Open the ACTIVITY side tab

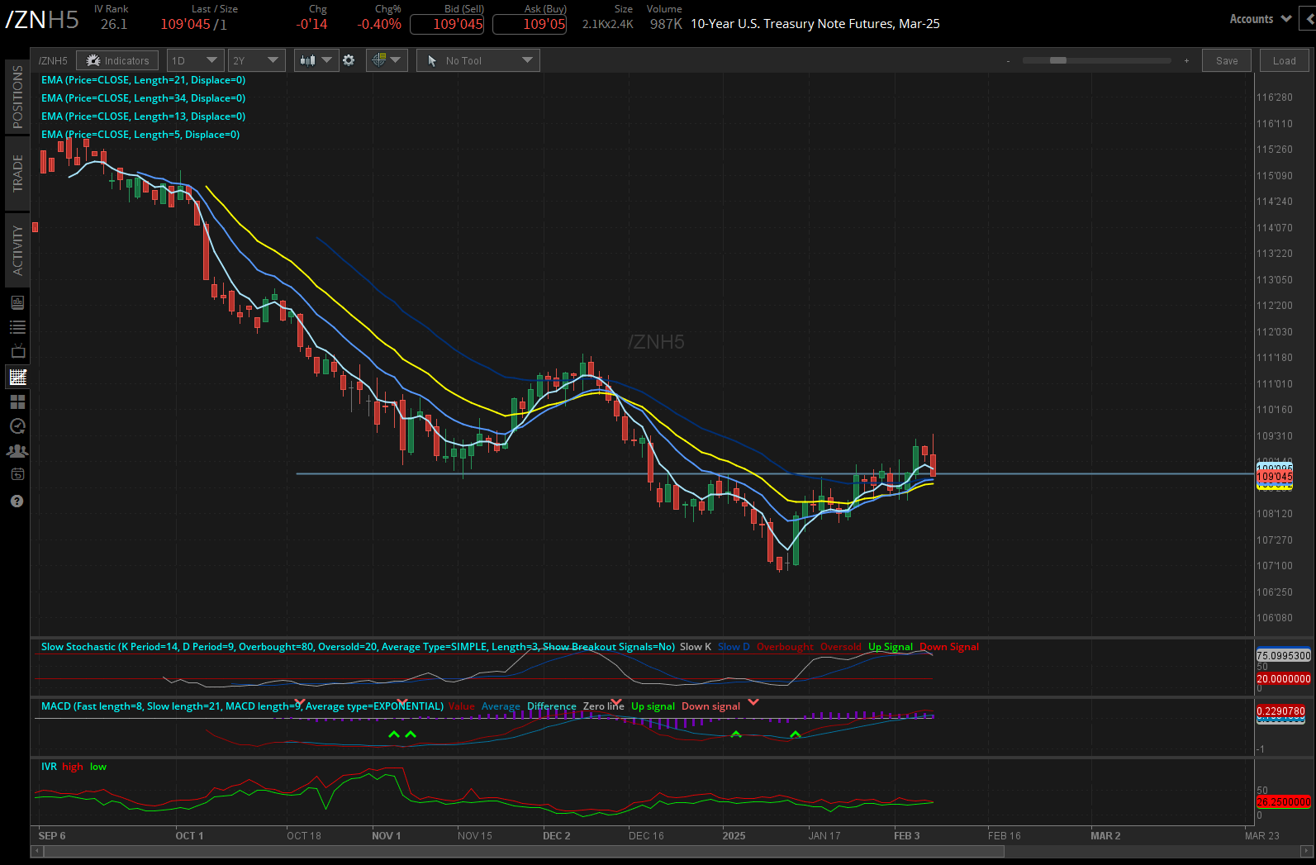coord(17,250)
